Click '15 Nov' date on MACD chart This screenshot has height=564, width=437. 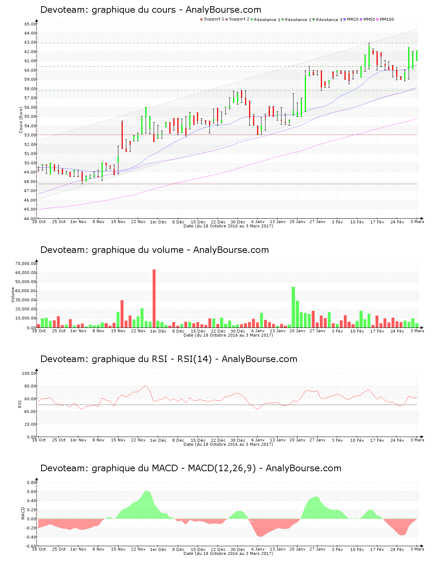tap(118, 549)
